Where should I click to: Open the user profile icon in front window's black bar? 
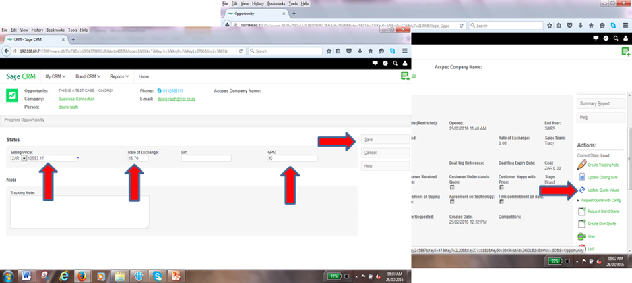click(x=405, y=63)
